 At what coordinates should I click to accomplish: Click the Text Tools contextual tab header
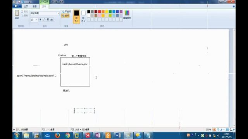[44, 2]
